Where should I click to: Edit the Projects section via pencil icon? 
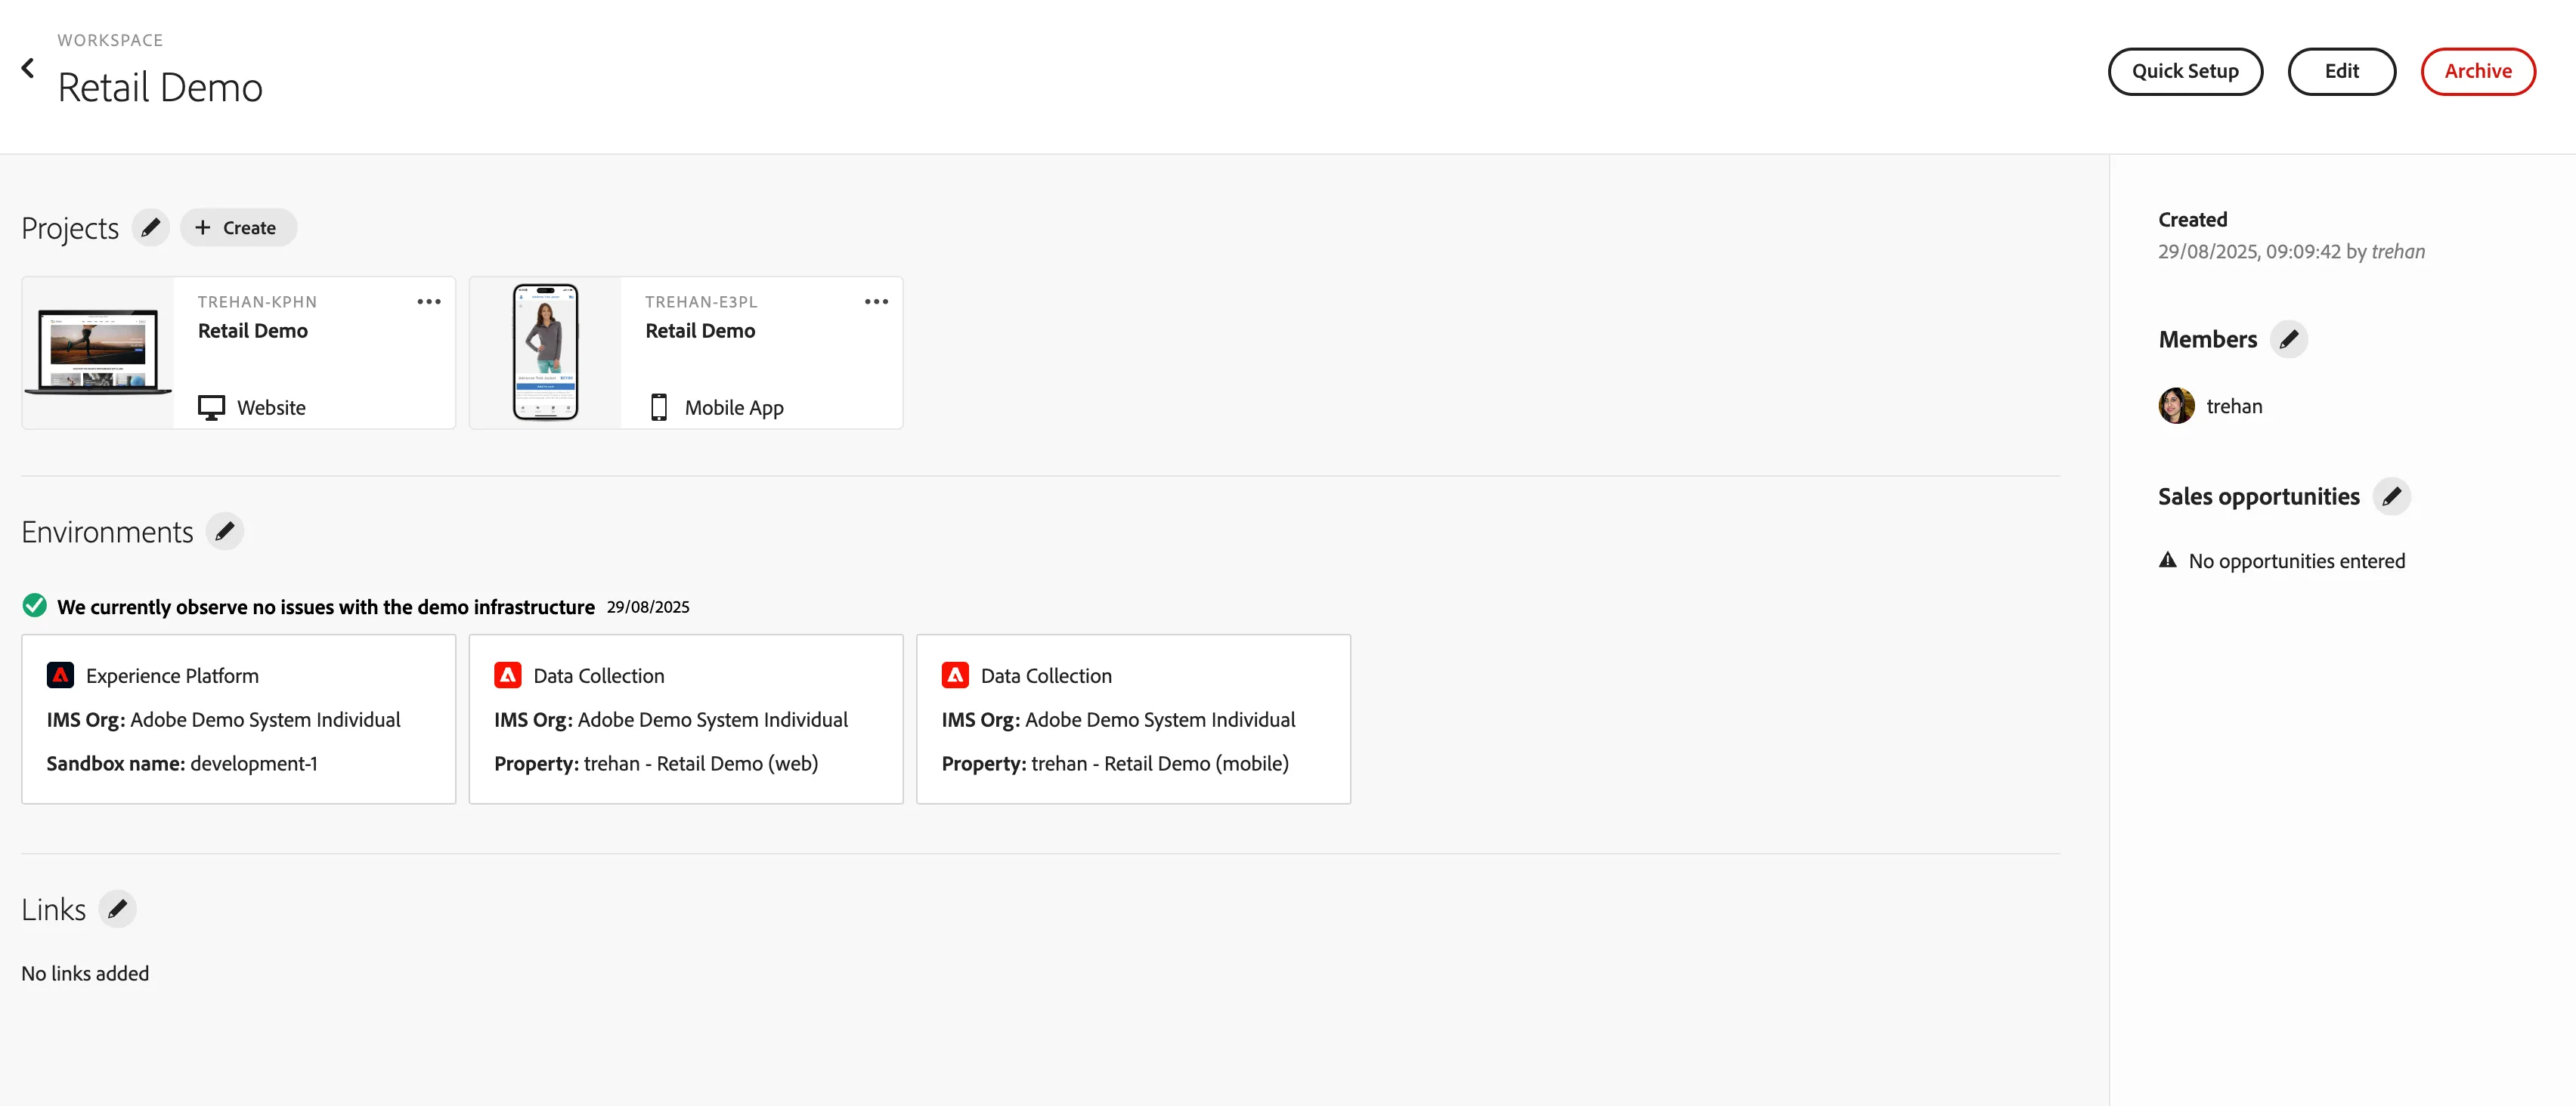tap(150, 228)
